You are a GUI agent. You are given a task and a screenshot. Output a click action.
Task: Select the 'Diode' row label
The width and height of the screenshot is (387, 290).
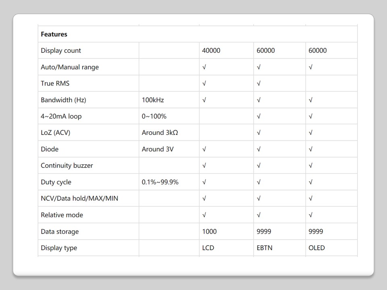[50, 149]
